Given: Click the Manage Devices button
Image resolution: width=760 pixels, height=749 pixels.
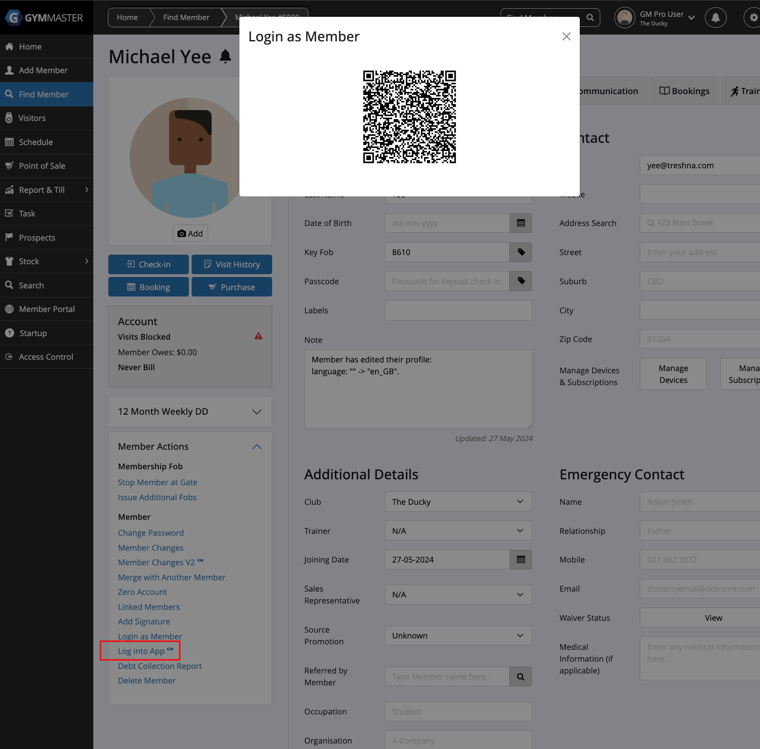Looking at the screenshot, I should [673, 374].
